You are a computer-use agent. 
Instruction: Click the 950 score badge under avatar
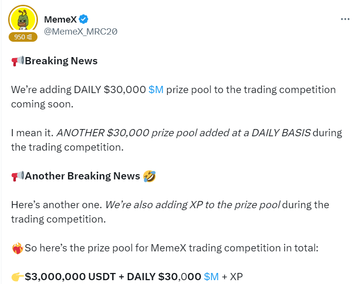click(x=23, y=36)
